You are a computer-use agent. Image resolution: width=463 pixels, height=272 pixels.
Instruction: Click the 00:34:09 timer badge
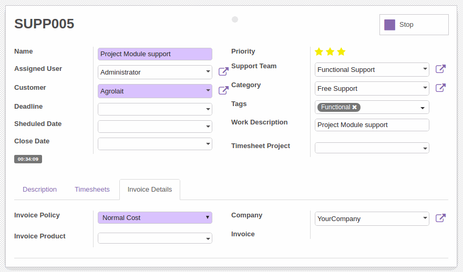click(28, 159)
